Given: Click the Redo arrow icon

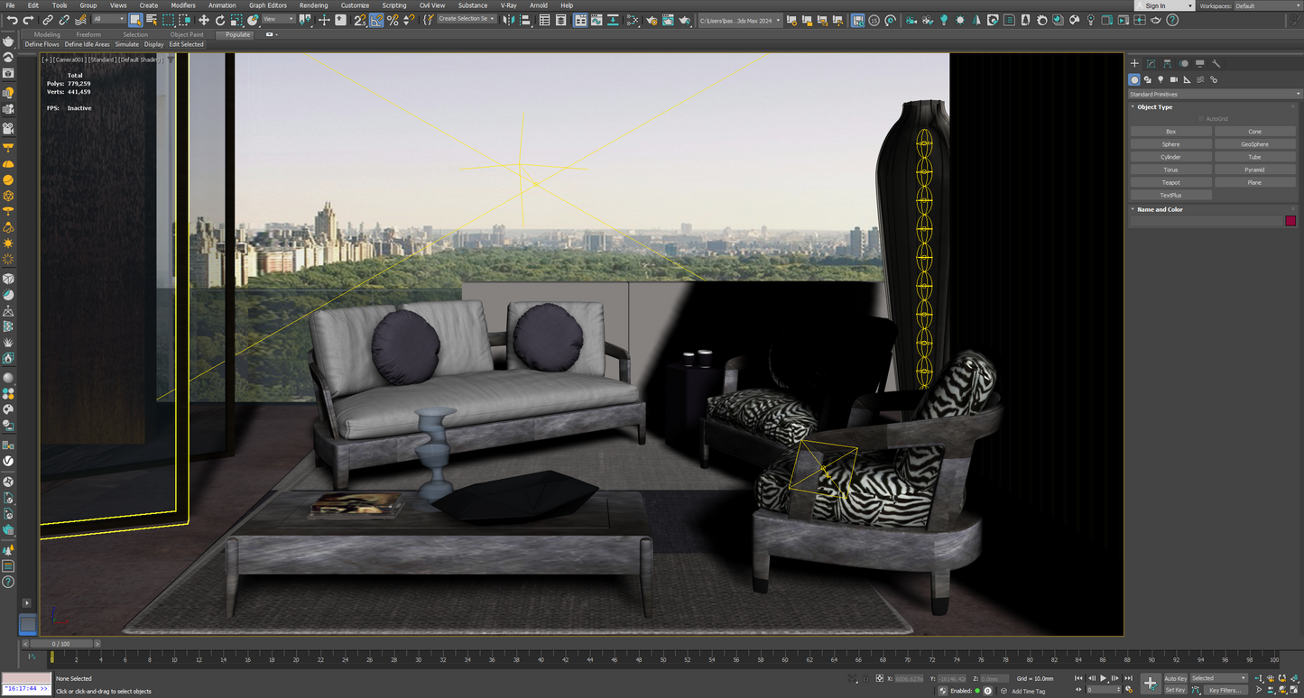Looking at the screenshot, I should [28, 20].
